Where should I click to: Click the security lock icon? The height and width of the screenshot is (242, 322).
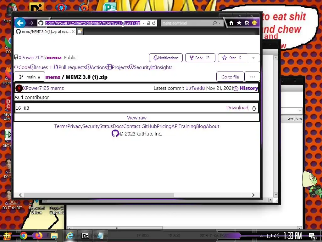coord(149,23)
